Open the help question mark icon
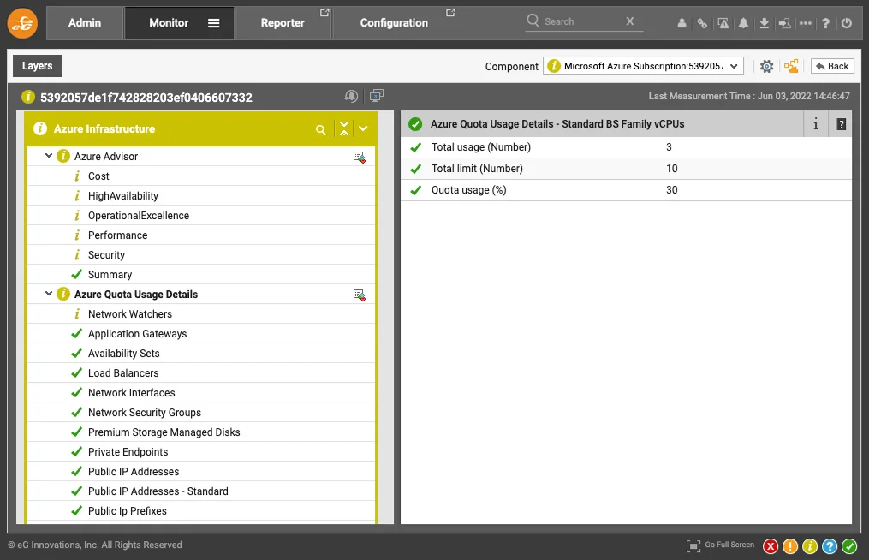869x560 pixels. point(826,23)
